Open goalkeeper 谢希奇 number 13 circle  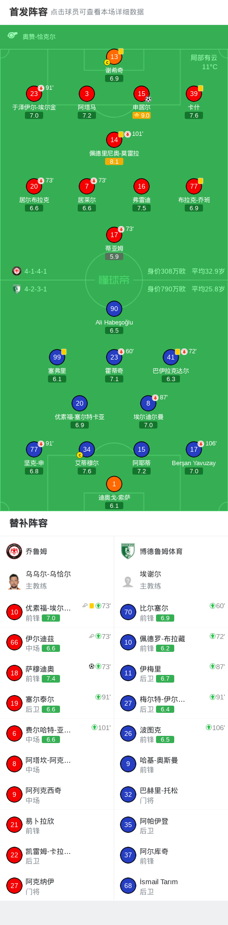click(114, 57)
